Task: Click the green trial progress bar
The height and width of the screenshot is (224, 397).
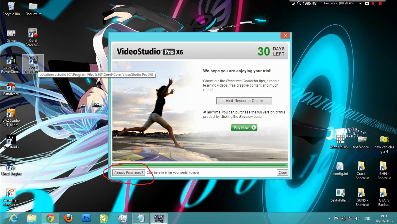Action: coord(200,165)
